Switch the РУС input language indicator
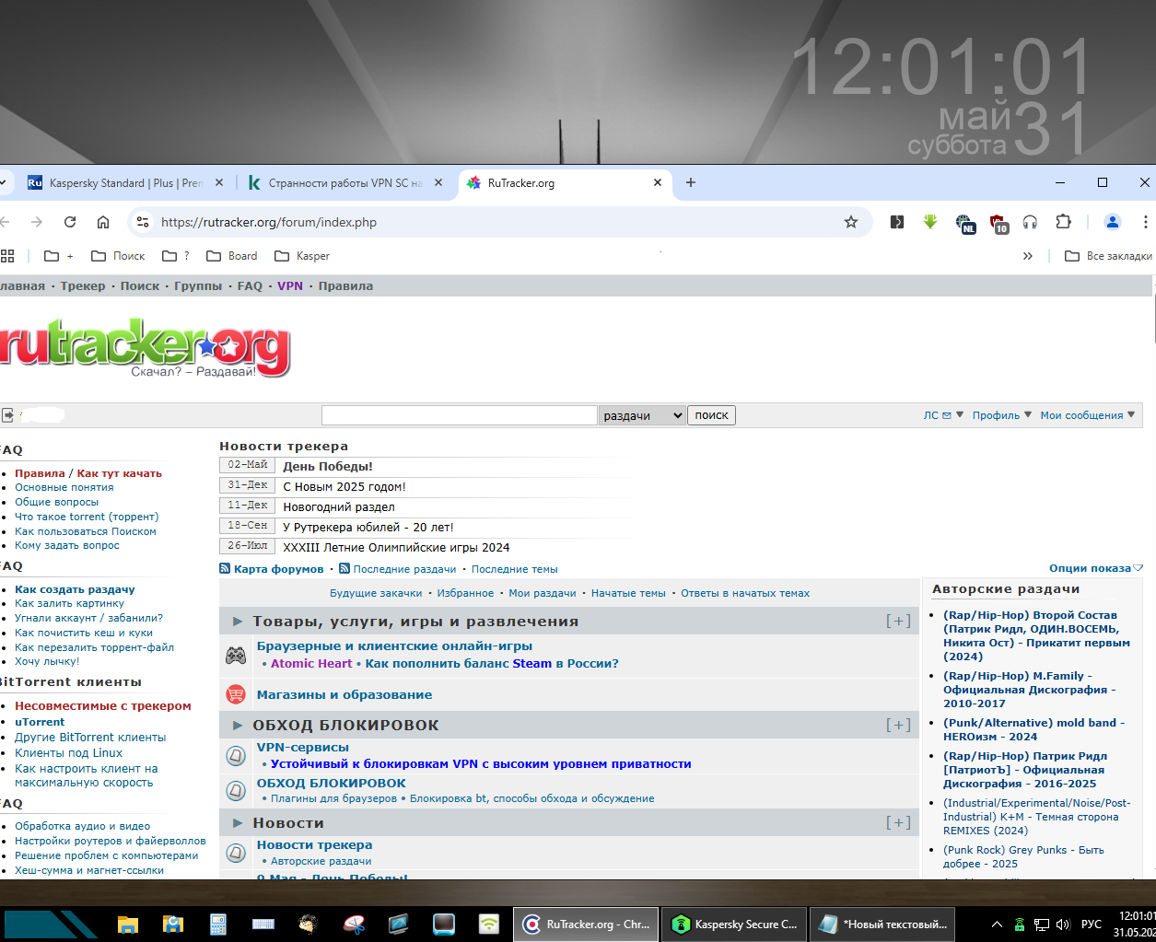 (1092, 924)
